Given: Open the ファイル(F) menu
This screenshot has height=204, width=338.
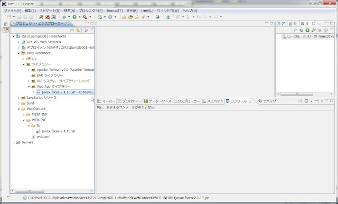Looking at the screenshot, I should point(13,11).
